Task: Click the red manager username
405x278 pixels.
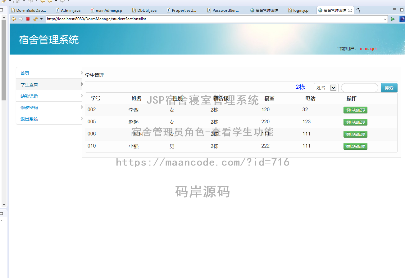Action: click(x=368, y=49)
